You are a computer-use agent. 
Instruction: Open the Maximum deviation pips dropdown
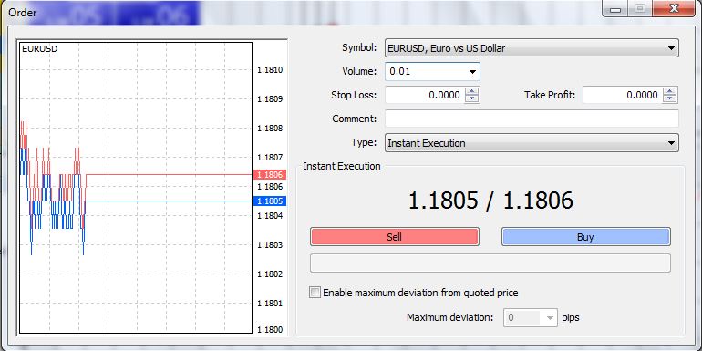pyautogui.click(x=531, y=318)
